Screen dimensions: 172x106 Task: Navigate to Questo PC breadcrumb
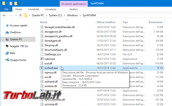point(38,15)
